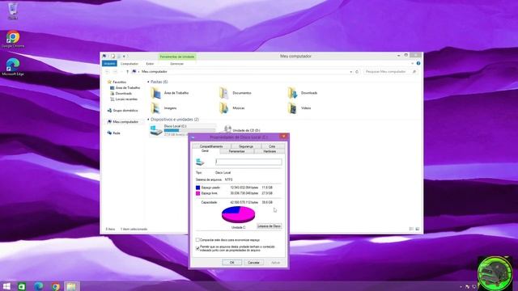The width and height of the screenshot is (518, 291).
Task: Select the Imagens folder icon
Action: coord(155,108)
